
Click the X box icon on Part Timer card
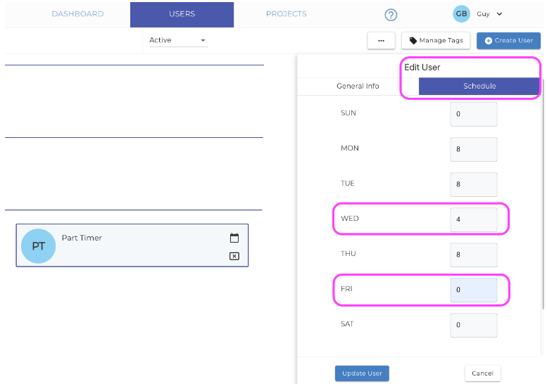click(x=234, y=256)
